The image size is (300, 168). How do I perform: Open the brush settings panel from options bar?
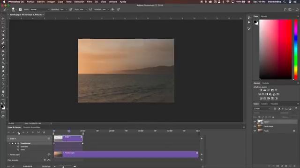coord(20,9)
